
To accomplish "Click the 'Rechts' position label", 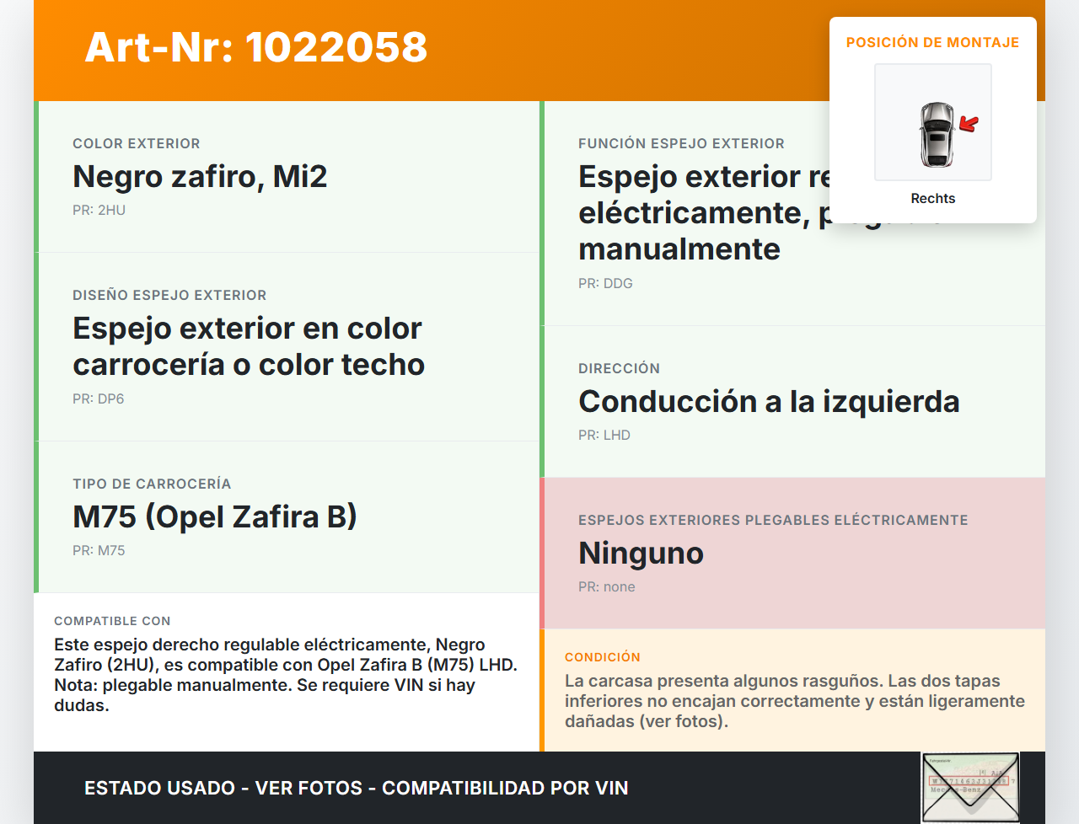I will pos(932,198).
